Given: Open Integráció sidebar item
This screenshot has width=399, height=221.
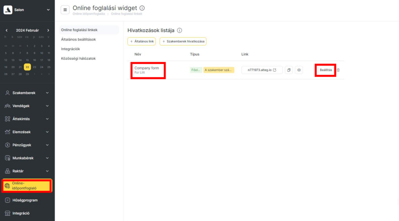Looking at the screenshot, I should coord(27,213).
